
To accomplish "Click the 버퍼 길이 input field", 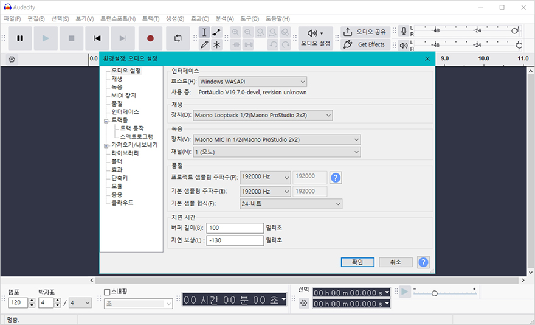I will pyautogui.click(x=235, y=228).
